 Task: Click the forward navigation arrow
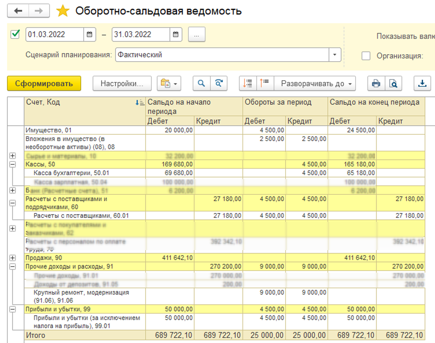[x=38, y=11]
